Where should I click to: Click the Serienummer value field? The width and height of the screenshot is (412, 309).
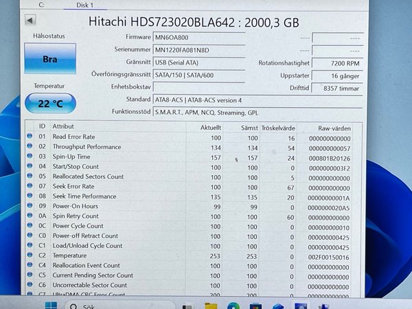pyautogui.click(x=198, y=49)
